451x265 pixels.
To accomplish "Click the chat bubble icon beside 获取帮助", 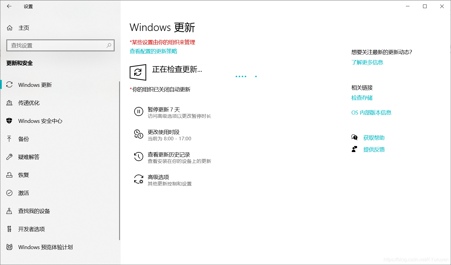I will pyautogui.click(x=354, y=137).
